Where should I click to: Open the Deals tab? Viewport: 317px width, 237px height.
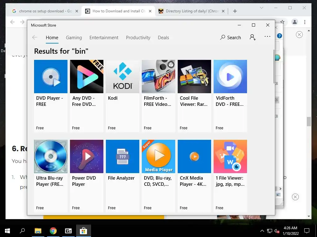(x=163, y=38)
